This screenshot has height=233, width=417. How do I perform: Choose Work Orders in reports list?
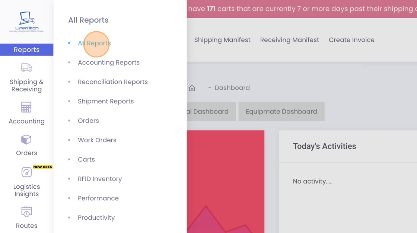click(x=97, y=140)
